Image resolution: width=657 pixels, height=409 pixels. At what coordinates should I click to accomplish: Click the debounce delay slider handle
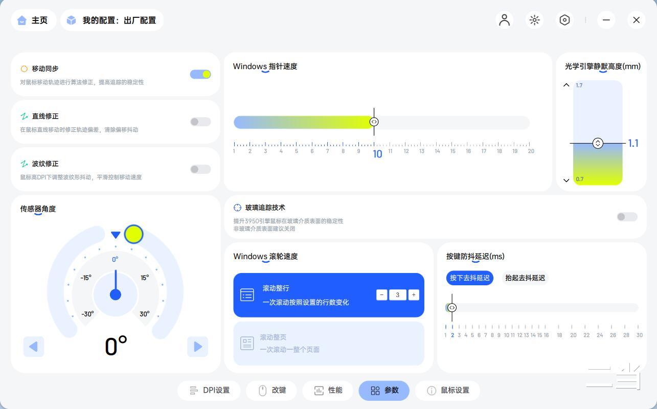click(452, 308)
